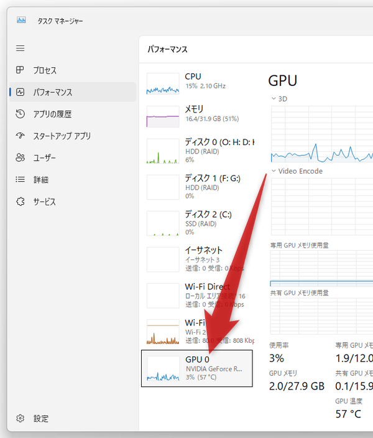Click the GPU 0 usage mini graph

coord(163,368)
